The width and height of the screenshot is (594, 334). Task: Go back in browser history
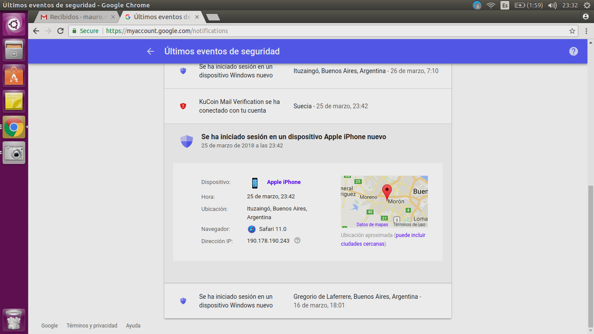click(36, 31)
